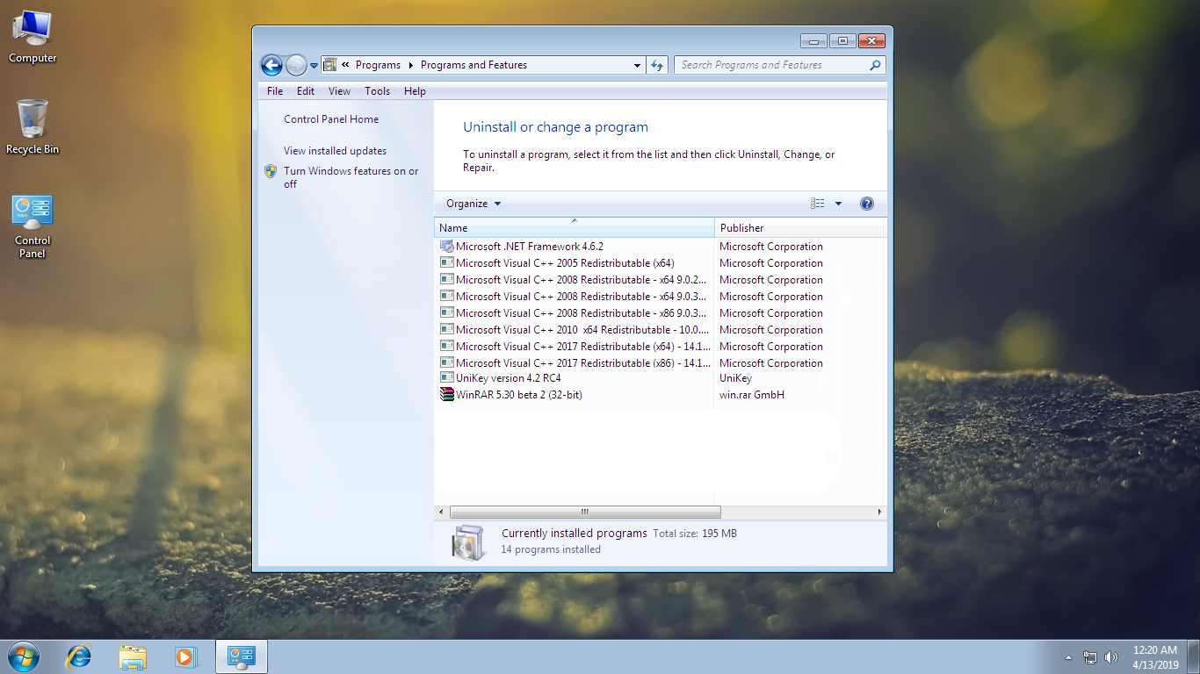The image size is (1200, 674).
Task: Click the Control Panel desktop shortcut
Action: pyautogui.click(x=33, y=226)
